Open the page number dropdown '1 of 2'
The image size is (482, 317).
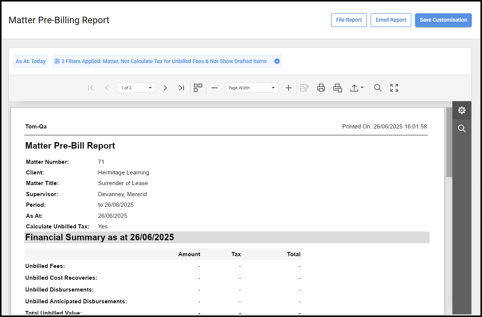[136, 88]
